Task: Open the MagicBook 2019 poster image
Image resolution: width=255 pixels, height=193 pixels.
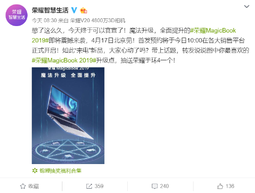Action: [68, 115]
